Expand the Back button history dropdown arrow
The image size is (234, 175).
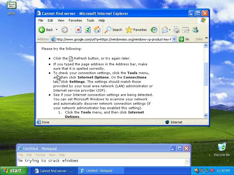point(56,30)
